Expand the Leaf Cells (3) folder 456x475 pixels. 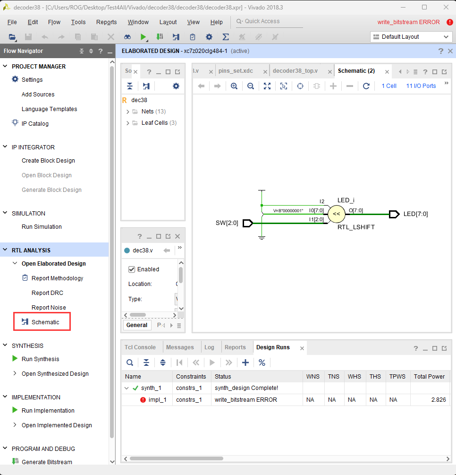[128, 123]
